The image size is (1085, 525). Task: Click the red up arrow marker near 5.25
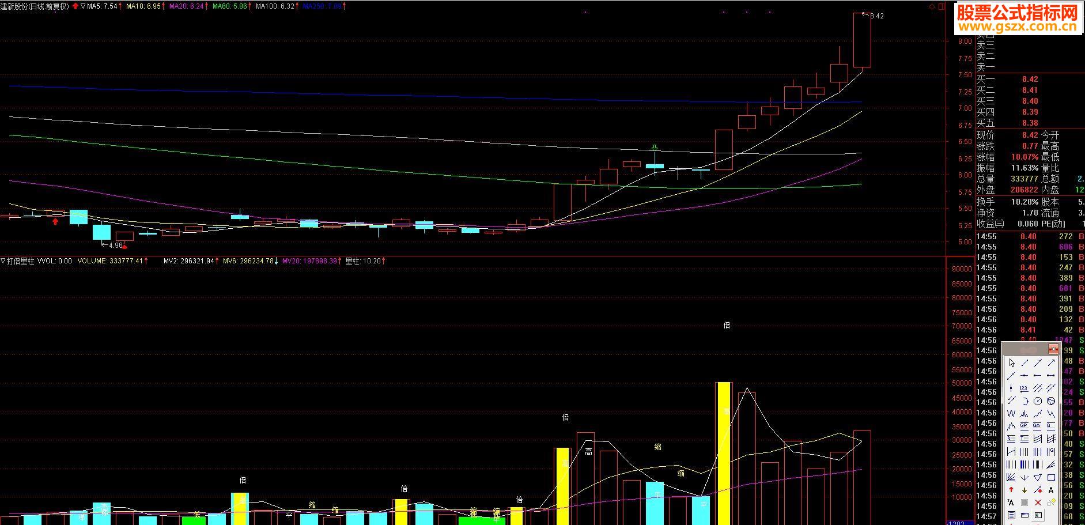[55, 221]
